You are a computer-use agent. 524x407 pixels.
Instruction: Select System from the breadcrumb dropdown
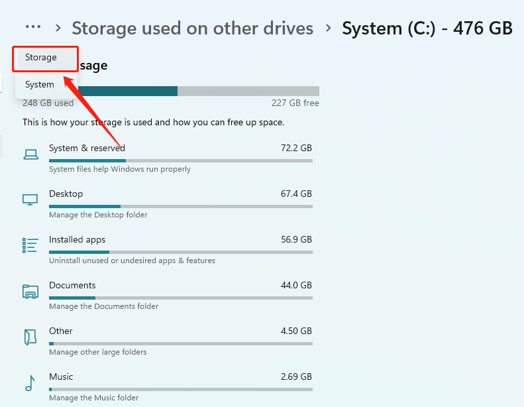[x=40, y=85]
